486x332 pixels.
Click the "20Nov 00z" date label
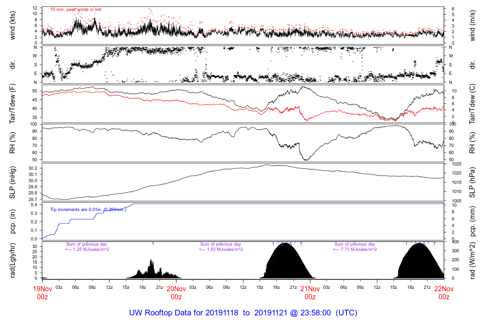coord(177,293)
